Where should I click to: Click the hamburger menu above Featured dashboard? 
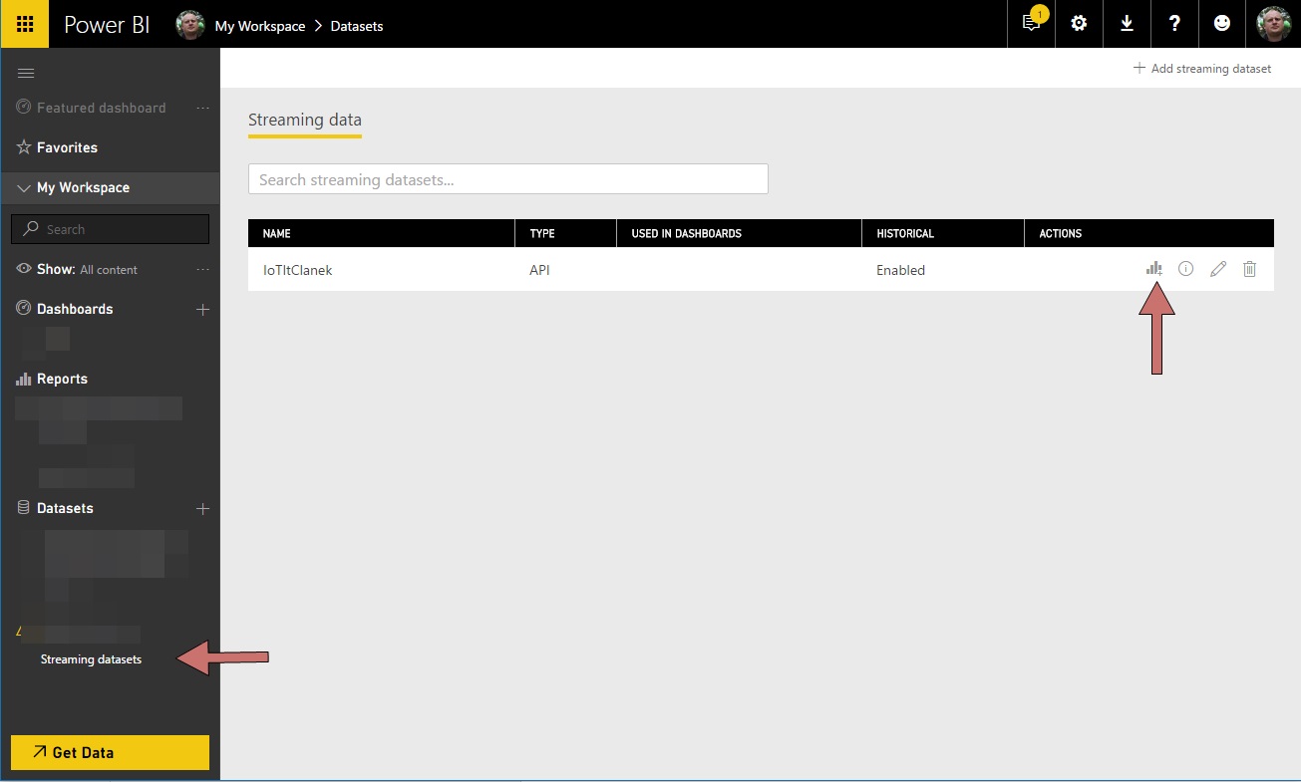26,72
